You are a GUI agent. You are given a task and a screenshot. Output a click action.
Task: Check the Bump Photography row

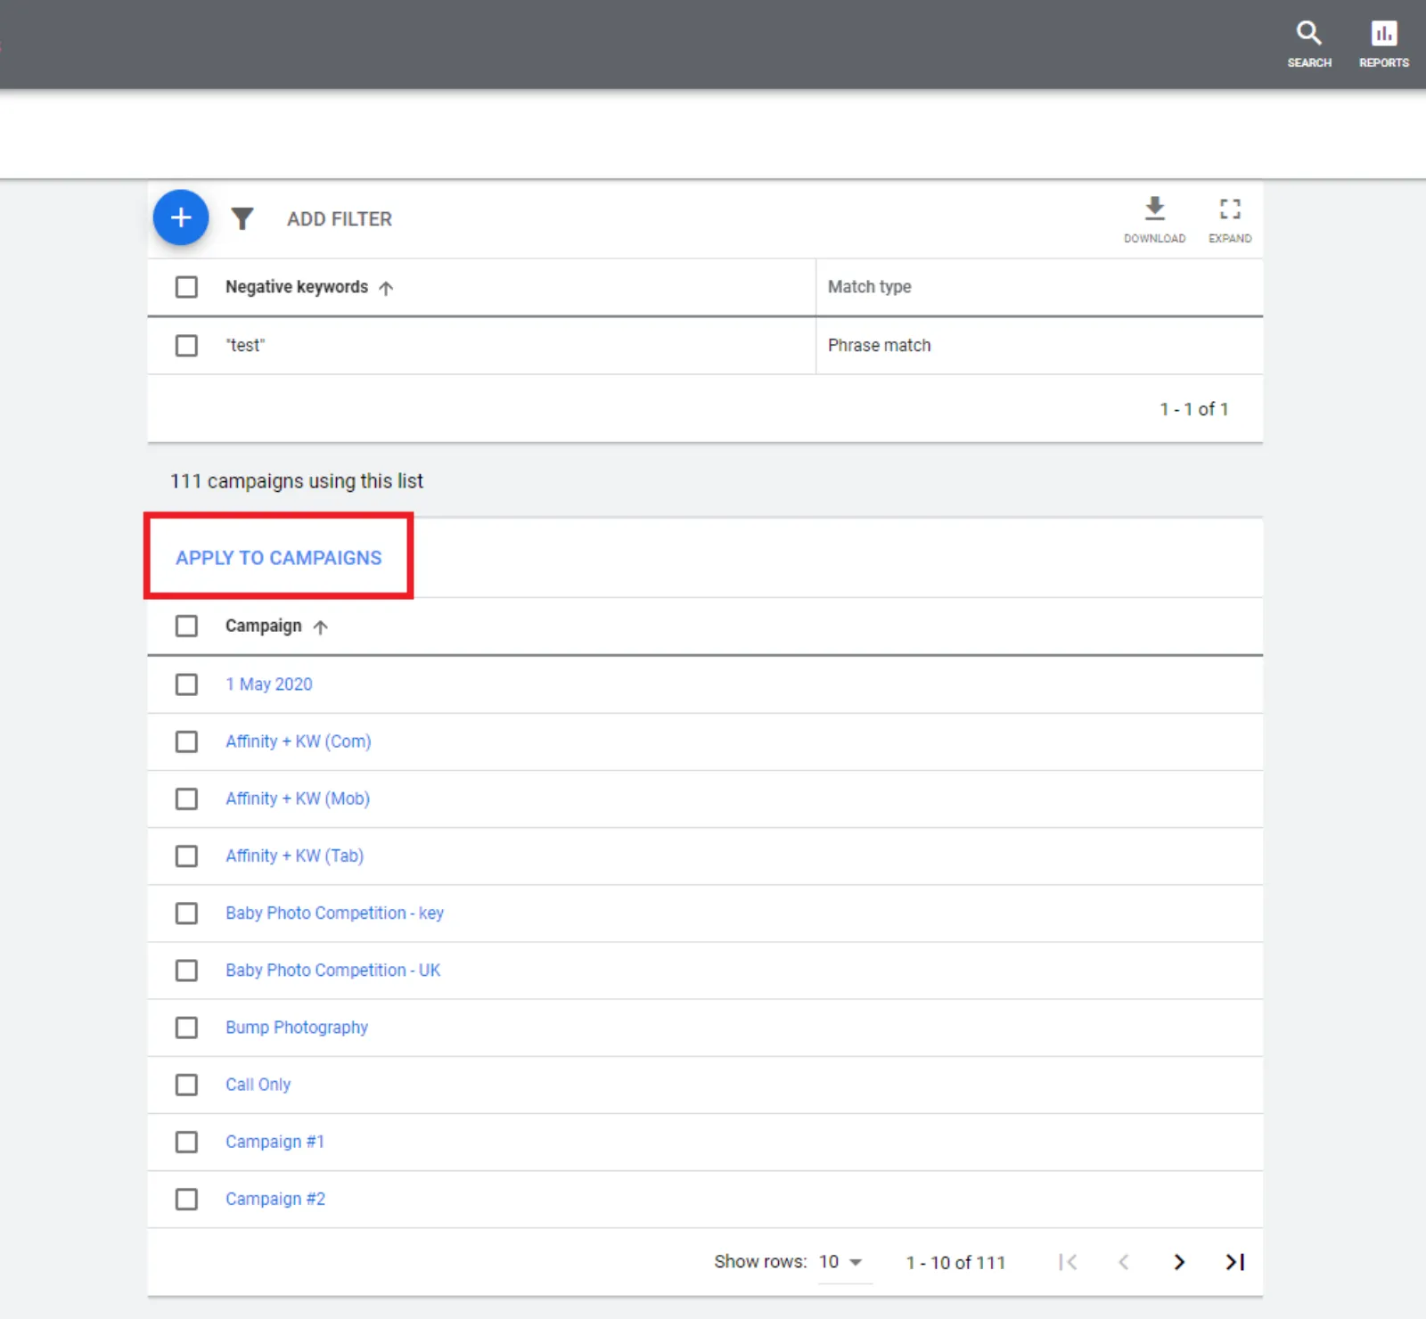pos(186,1028)
